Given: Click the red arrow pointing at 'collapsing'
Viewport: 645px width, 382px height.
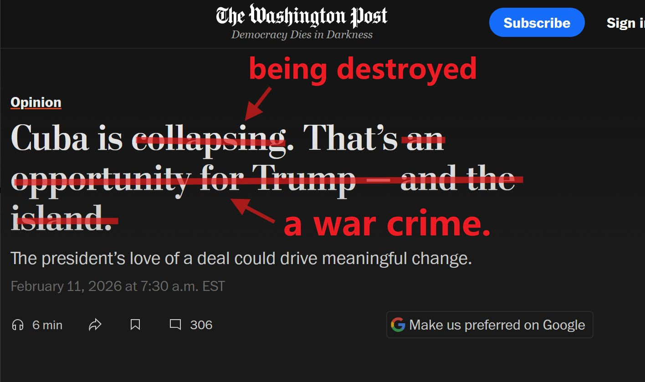Looking at the screenshot, I should pos(258,103).
